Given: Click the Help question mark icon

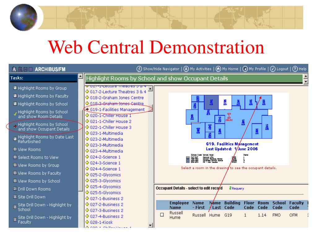Looking at the screenshot, I should click(295, 69).
